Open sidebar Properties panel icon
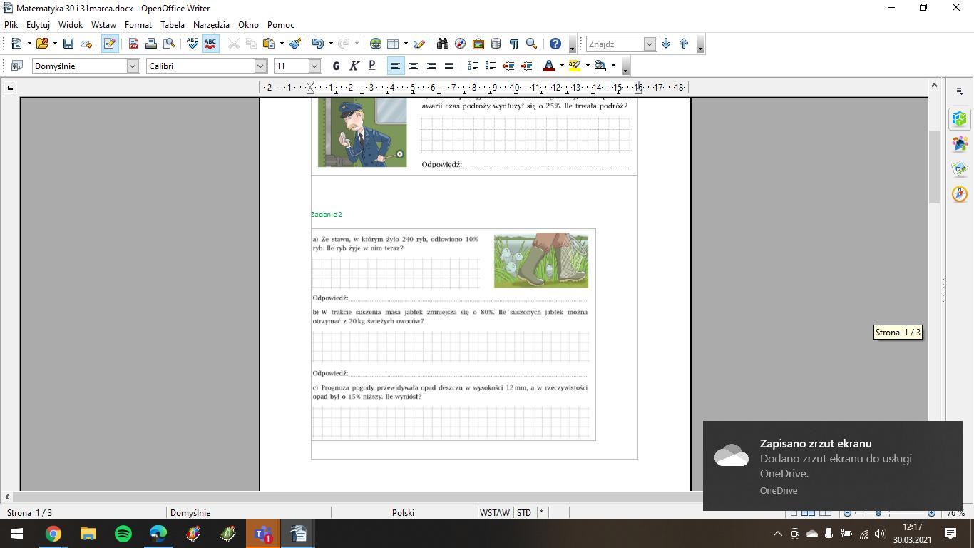 959,118
